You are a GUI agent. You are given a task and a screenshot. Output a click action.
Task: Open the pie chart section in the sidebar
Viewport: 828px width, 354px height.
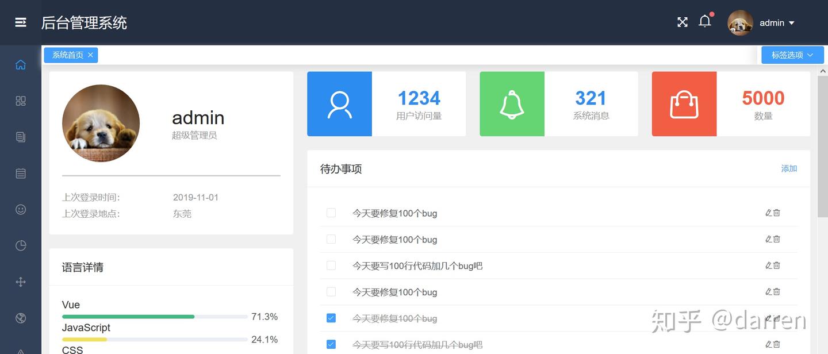tap(21, 245)
